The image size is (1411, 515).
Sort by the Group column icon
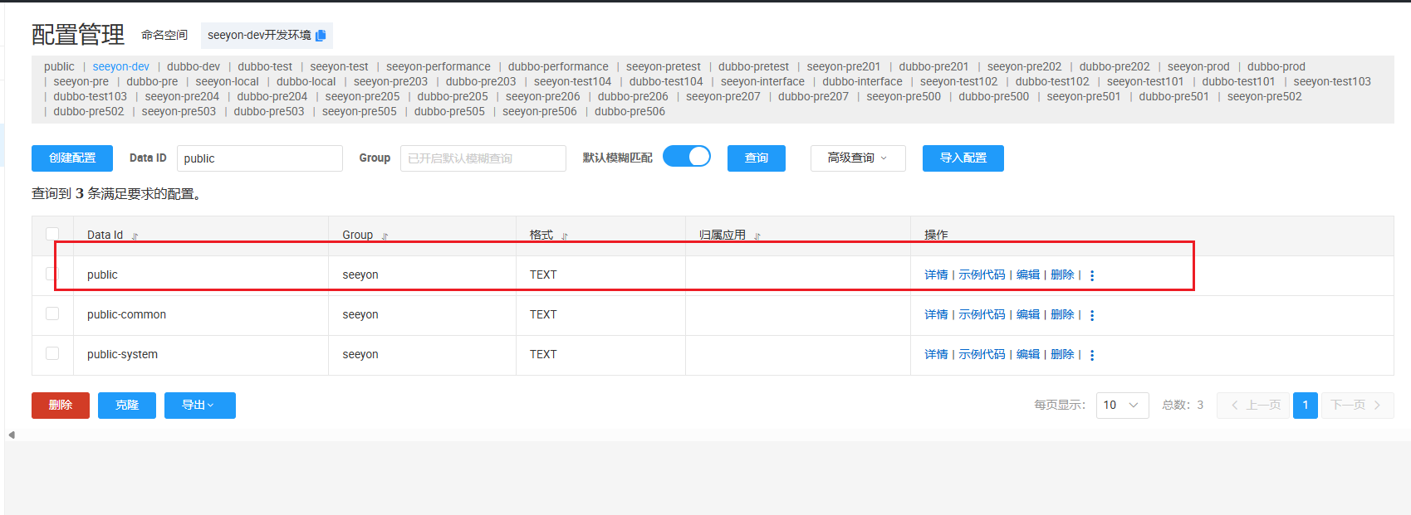385,236
